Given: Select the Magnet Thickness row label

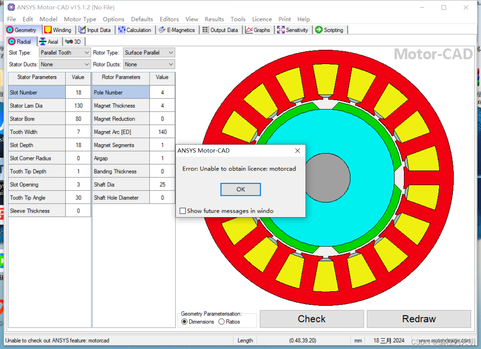Looking at the screenshot, I should coord(121,106).
